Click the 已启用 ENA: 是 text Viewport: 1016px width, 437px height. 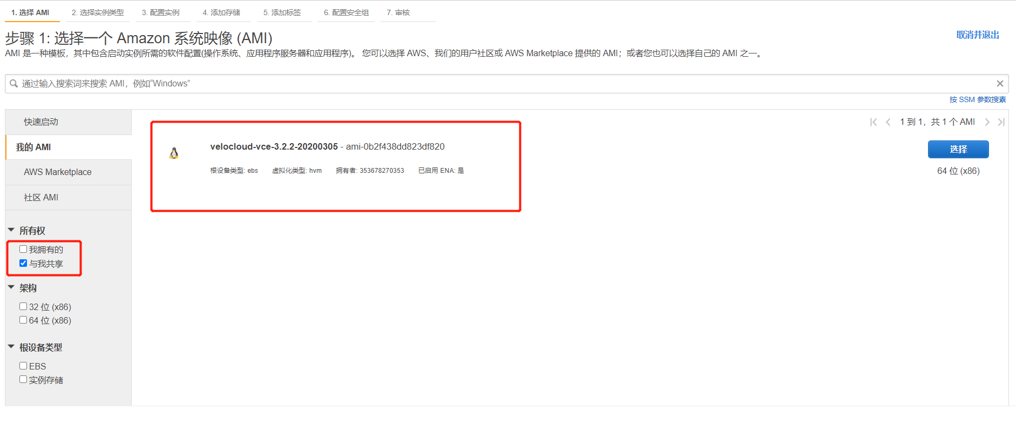(x=441, y=171)
